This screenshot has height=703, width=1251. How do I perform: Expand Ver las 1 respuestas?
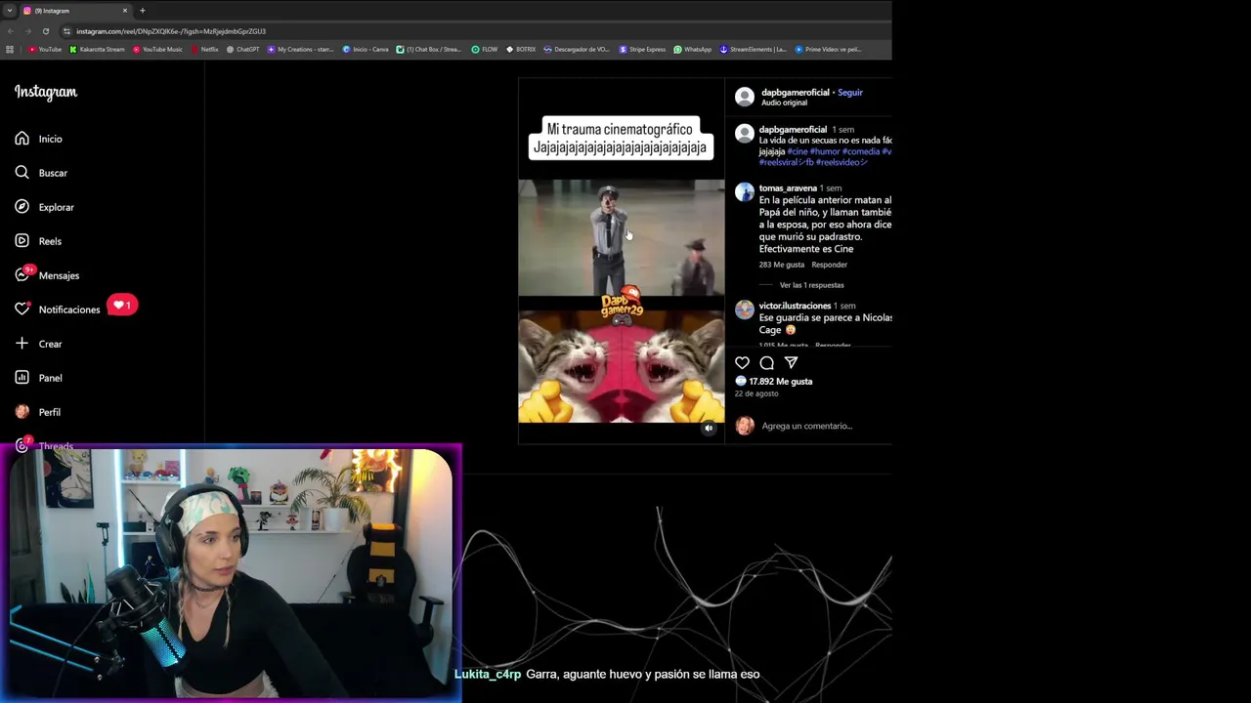tap(811, 285)
